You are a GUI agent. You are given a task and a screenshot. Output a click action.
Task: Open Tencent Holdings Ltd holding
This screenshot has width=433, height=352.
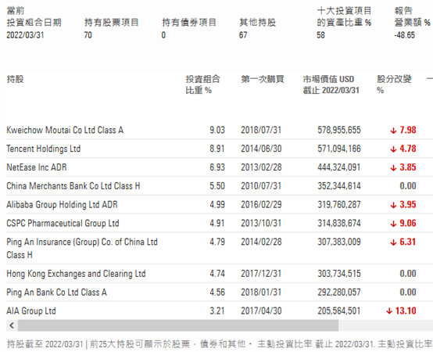pos(43,149)
